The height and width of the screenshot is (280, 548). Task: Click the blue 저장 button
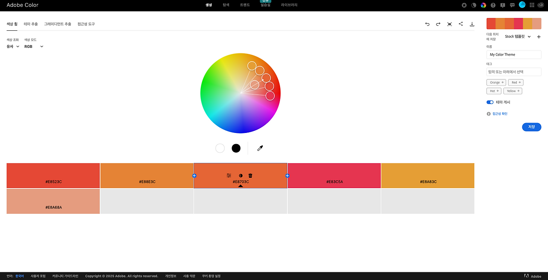531,127
